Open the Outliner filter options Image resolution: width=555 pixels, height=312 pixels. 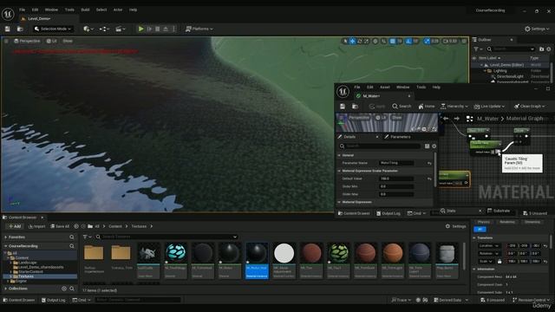point(478,49)
